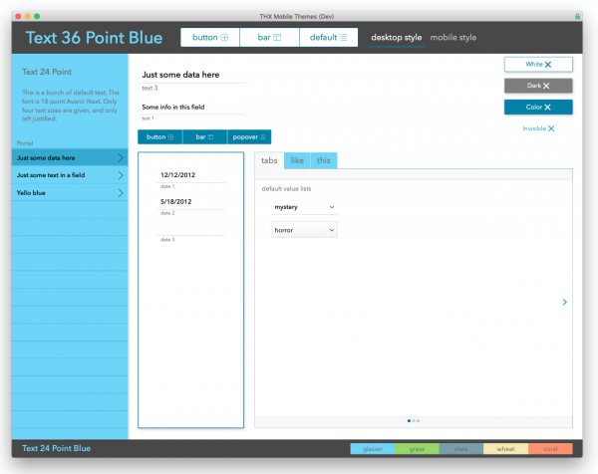Click the 'Just some data here' text field
This screenshot has width=598, height=474.
[191, 75]
